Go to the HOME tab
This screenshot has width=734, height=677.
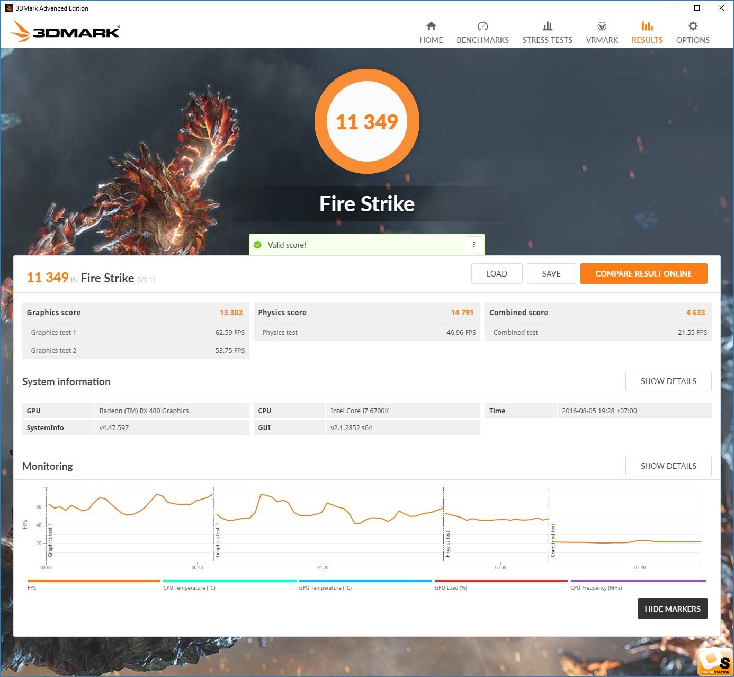[431, 40]
